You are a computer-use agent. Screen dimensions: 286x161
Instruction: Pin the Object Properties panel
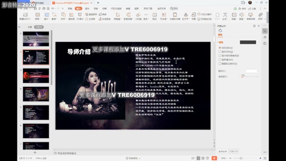coord(254,26)
